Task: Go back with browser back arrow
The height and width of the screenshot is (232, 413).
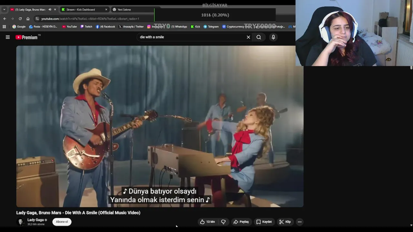Action: point(5,19)
